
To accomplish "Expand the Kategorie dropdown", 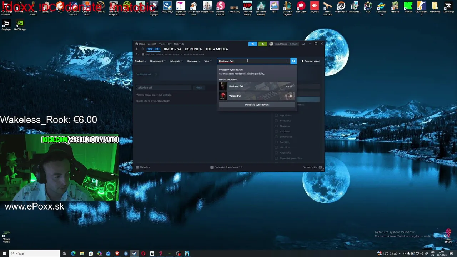I will 176,61.
